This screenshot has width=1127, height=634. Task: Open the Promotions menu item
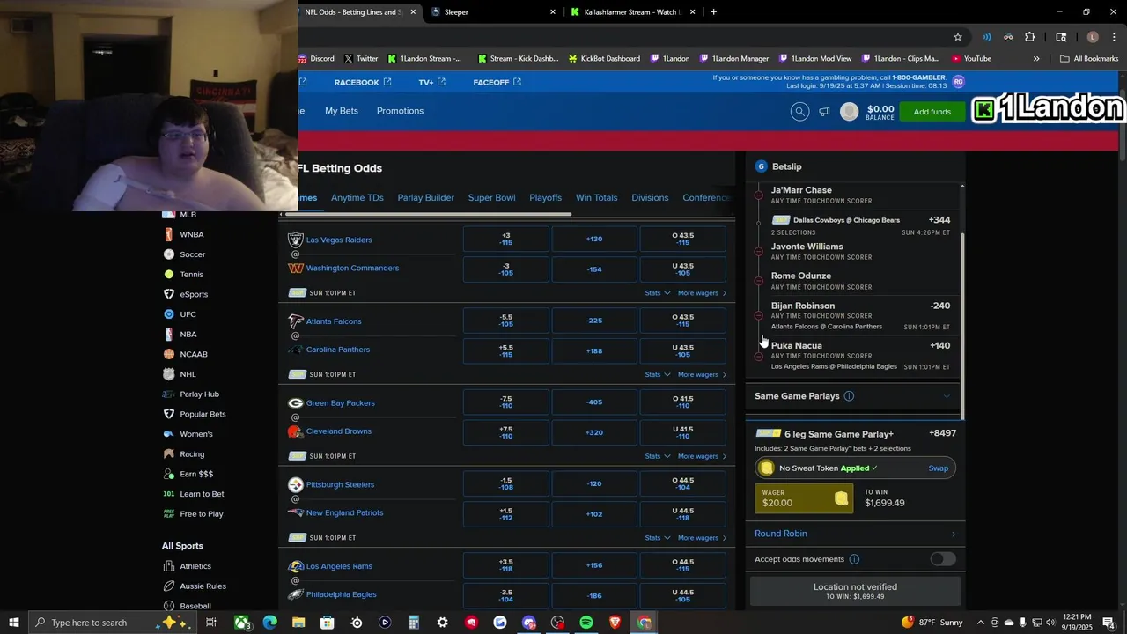coord(401,111)
